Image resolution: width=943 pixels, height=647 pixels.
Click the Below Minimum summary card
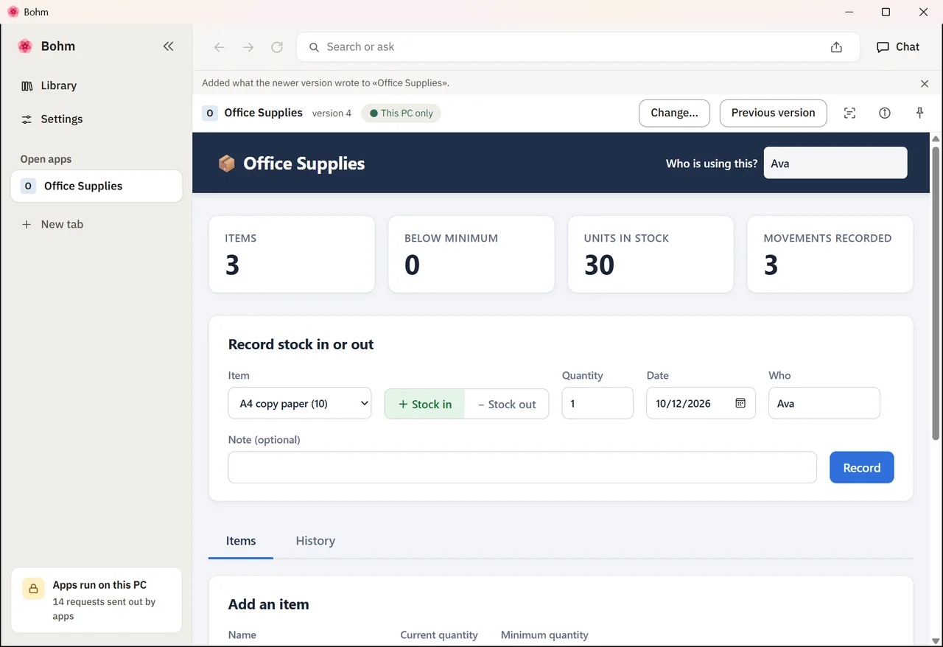coord(471,254)
